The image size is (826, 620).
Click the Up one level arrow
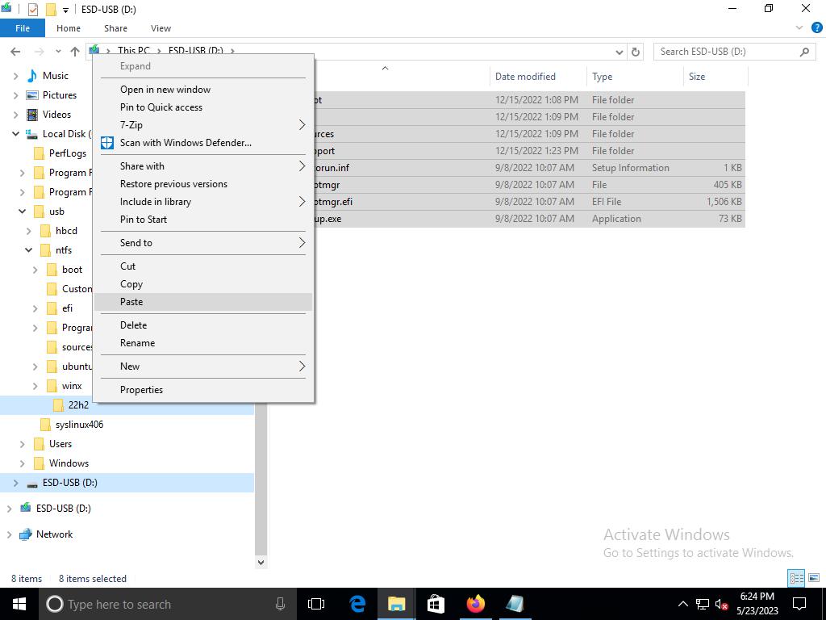[x=75, y=52]
